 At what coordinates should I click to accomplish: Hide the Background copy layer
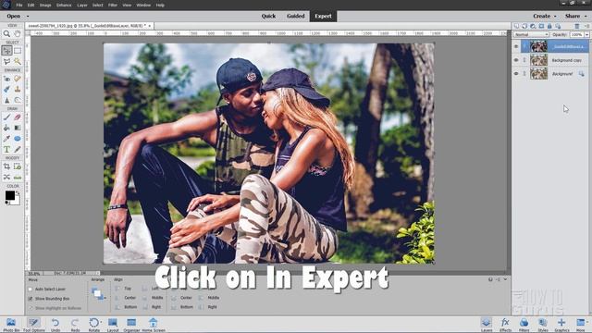pos(516,60)
